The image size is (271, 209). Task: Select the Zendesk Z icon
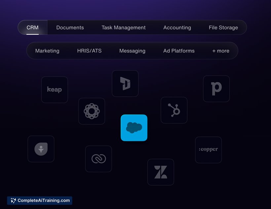click(x=161, y=172)
